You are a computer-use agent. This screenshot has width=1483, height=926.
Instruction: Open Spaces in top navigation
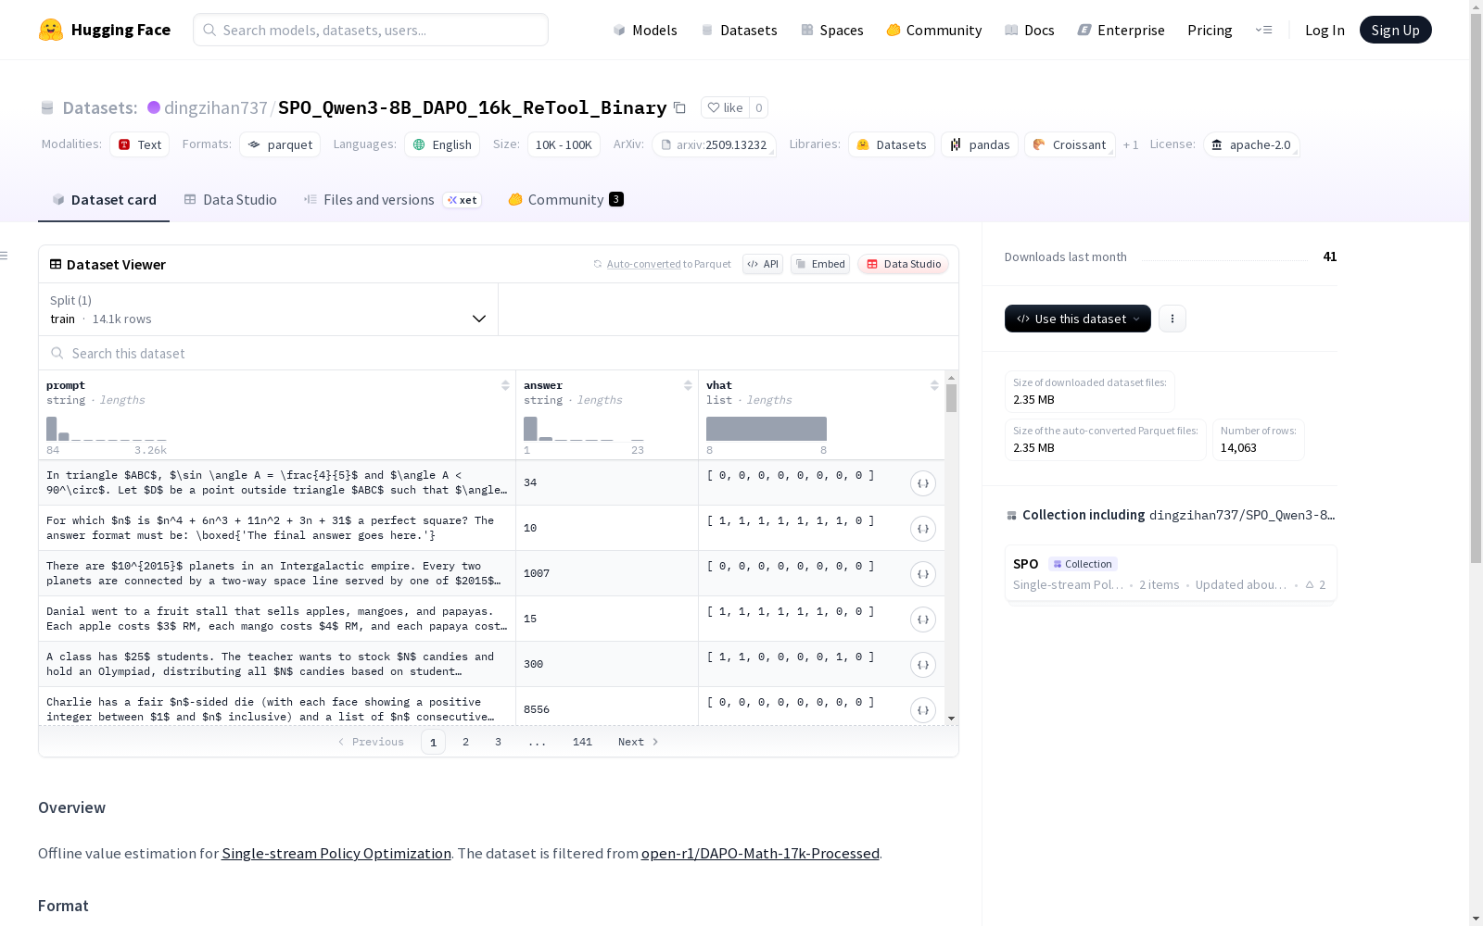coord(832,30)
